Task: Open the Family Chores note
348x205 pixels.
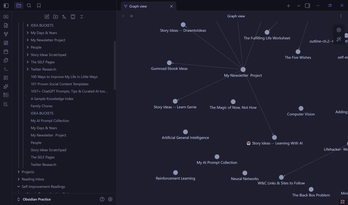Action: pos(42,106)
